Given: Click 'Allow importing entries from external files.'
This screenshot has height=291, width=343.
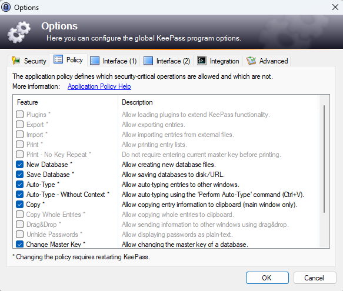Looking at the screenshot, I should (178, 135).
